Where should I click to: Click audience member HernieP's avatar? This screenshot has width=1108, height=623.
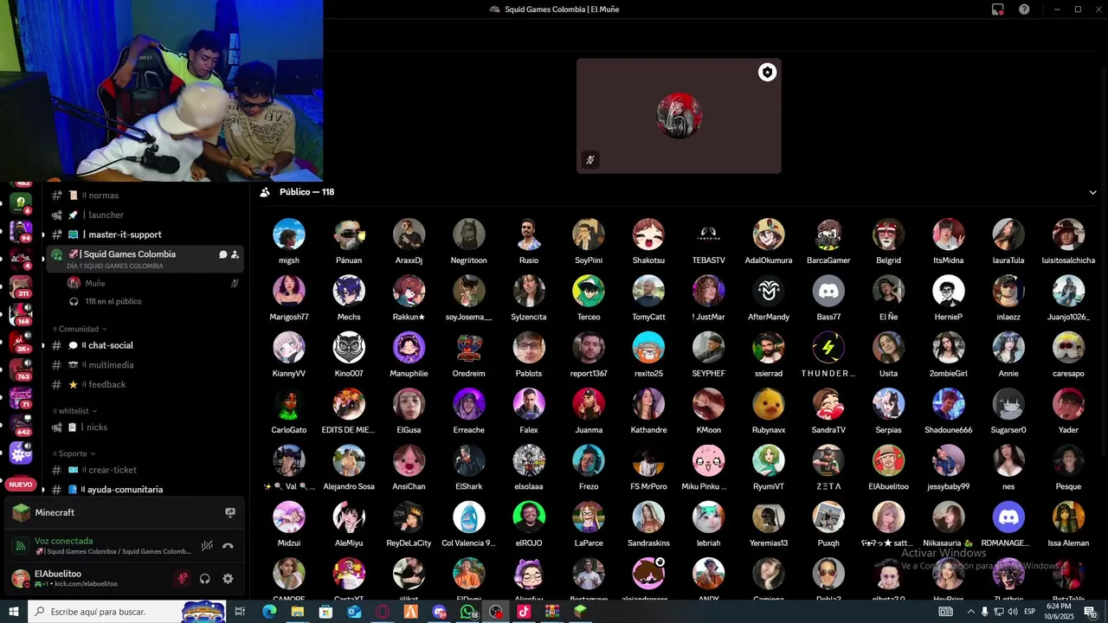[x=949, y=291]
